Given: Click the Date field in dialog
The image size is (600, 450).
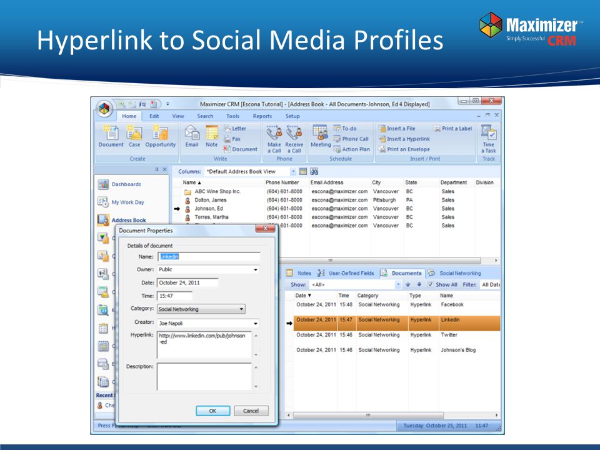Looking at the screenshot, I should (188, 282).
